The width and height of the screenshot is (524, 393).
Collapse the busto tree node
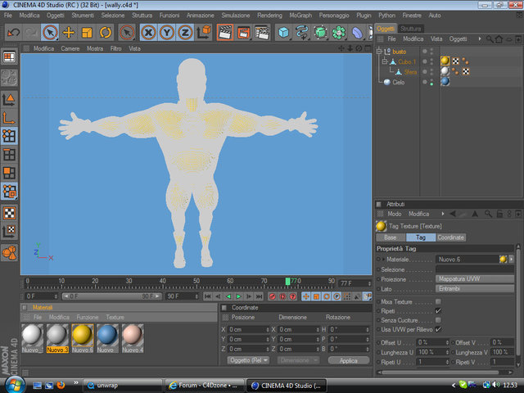coord(379,52)
